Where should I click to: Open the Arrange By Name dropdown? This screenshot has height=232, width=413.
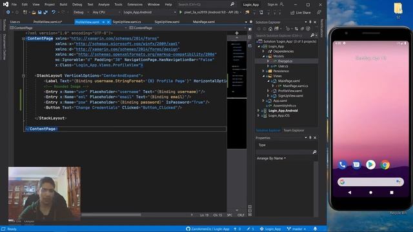click(271, 159)
